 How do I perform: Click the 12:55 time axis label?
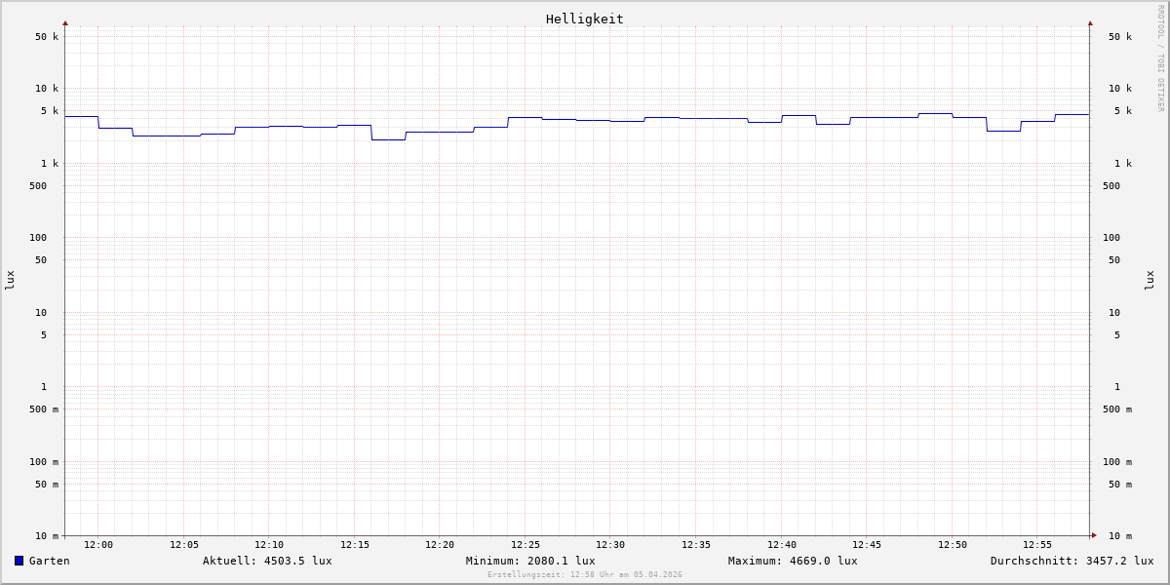tap(1037, 545)
